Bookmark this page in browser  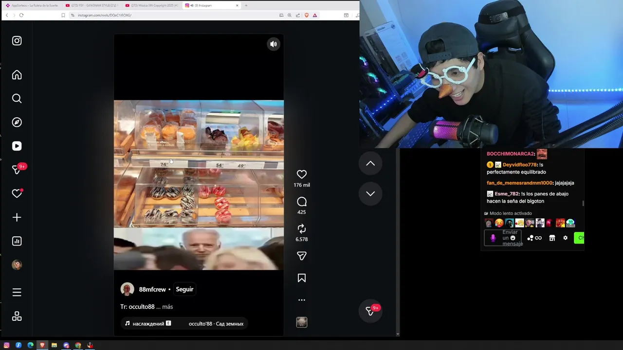click(x=63, y=15)
